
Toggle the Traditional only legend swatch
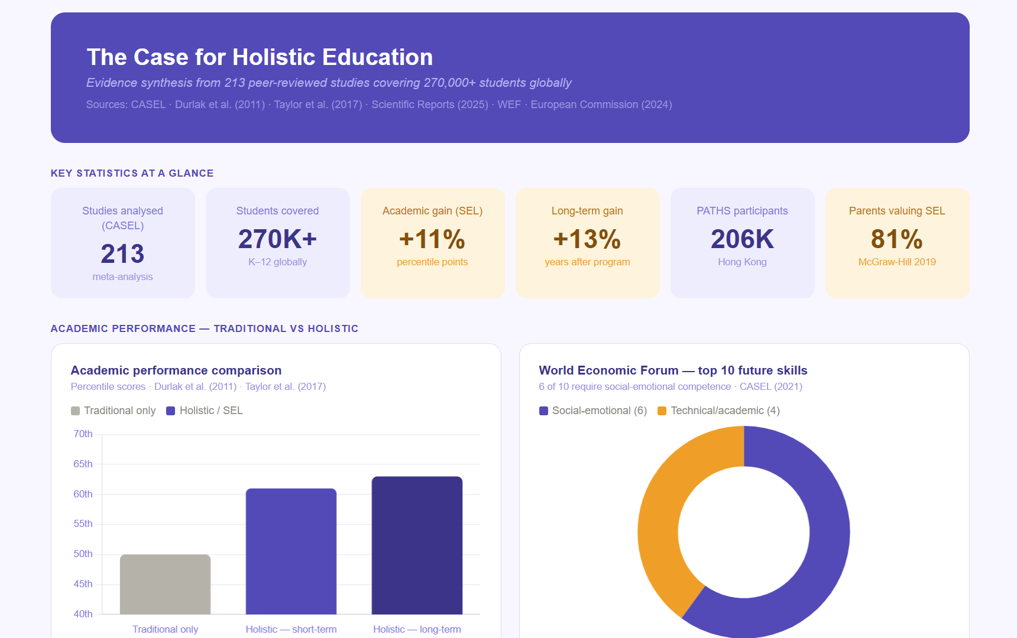click(x=75, y=411)
